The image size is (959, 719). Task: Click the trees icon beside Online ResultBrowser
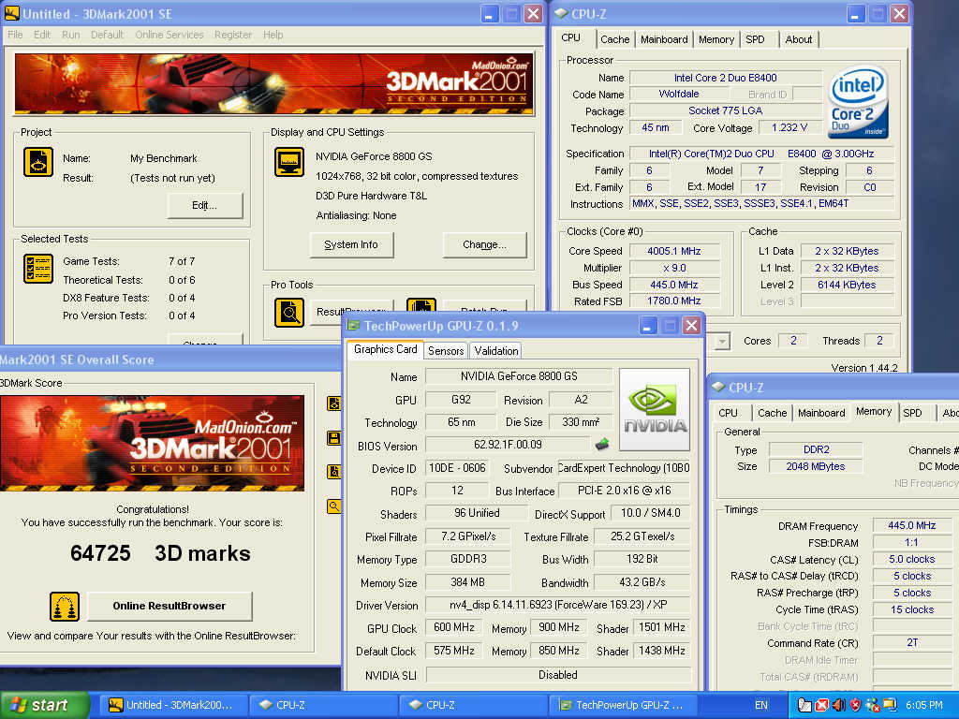pyautogui.click(x=65, y=607)
